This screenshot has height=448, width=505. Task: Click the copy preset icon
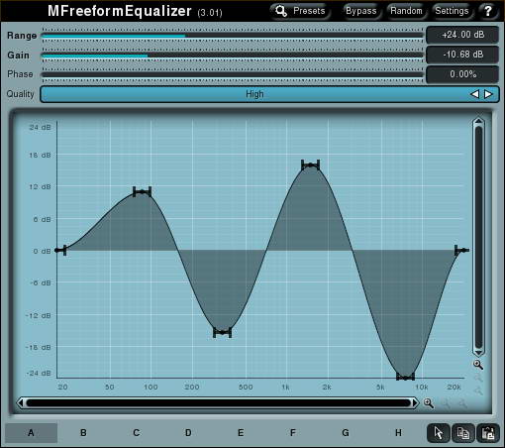coord(463,433)
